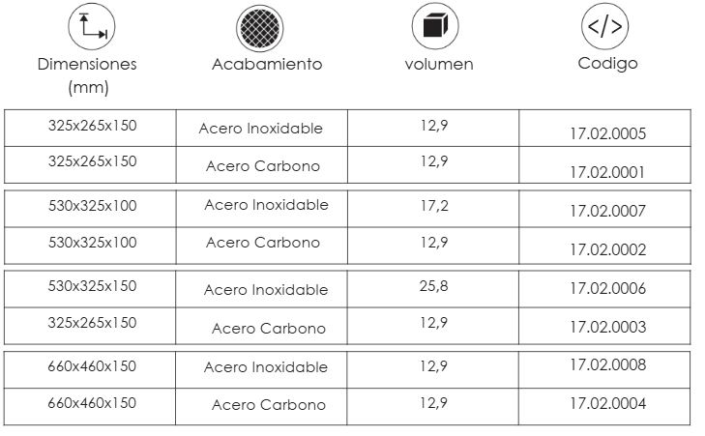The image size is (705, 436).
Task: Click the code brackets Codigo icon
Action: [604, 26]
